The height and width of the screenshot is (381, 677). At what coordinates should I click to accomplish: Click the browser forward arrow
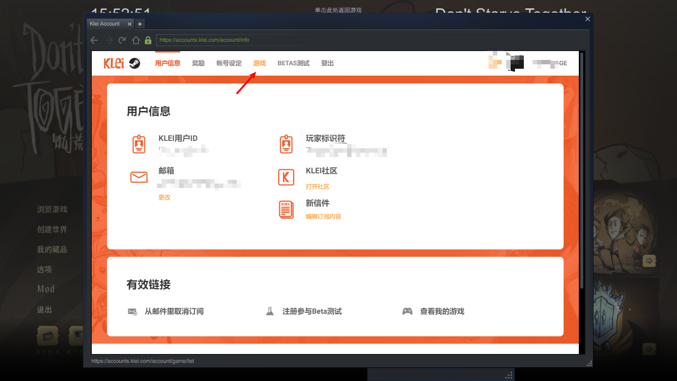[x=109, y=40]
